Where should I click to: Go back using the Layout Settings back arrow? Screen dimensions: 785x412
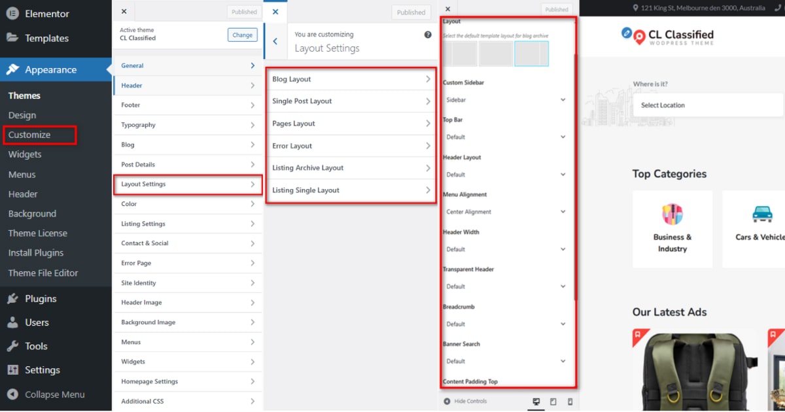point(275,41)
